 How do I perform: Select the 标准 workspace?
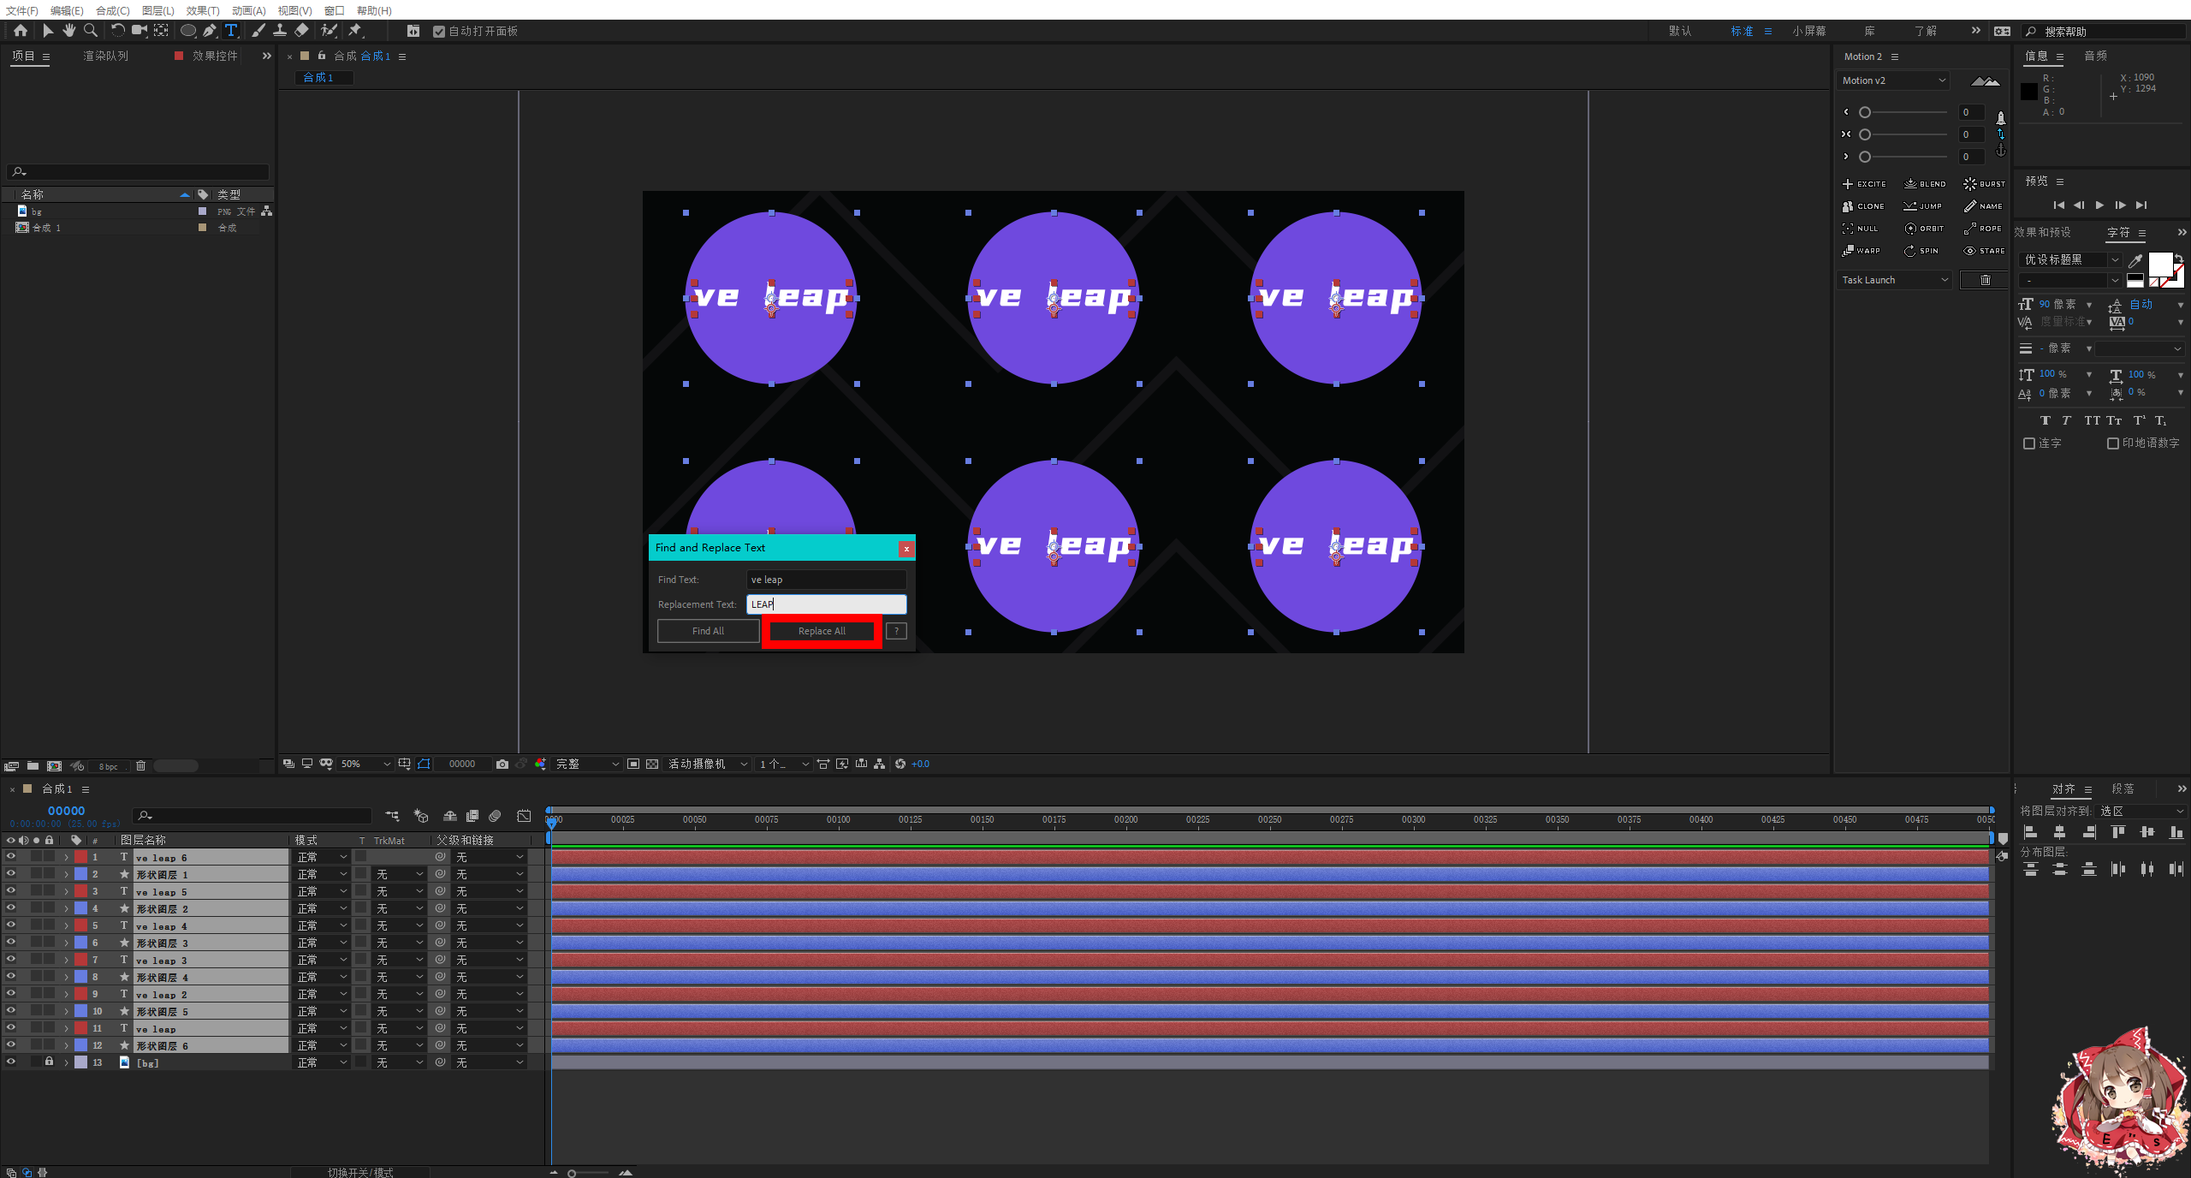click(1742, 31)
